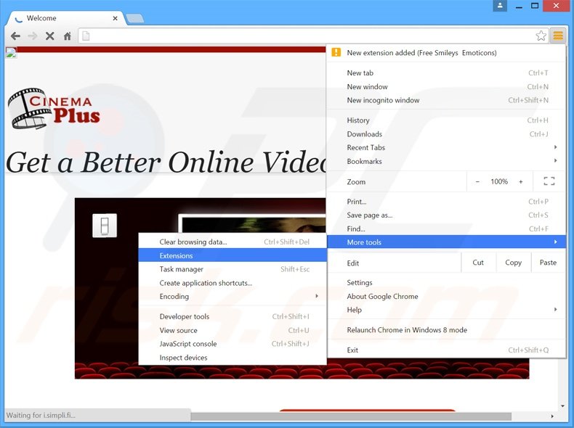Click the light switch icon in theater image
The height and width of the screenshot is (428, 574).
coord(105,225)
